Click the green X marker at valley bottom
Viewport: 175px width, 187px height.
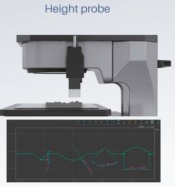click(x=41, y=159)
